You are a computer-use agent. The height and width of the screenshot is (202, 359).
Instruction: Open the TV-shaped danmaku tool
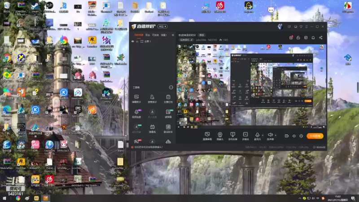(x=152, y=128)
